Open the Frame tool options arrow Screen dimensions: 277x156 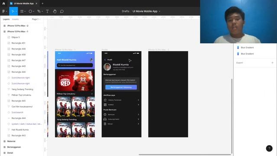(x=25, y=11)
